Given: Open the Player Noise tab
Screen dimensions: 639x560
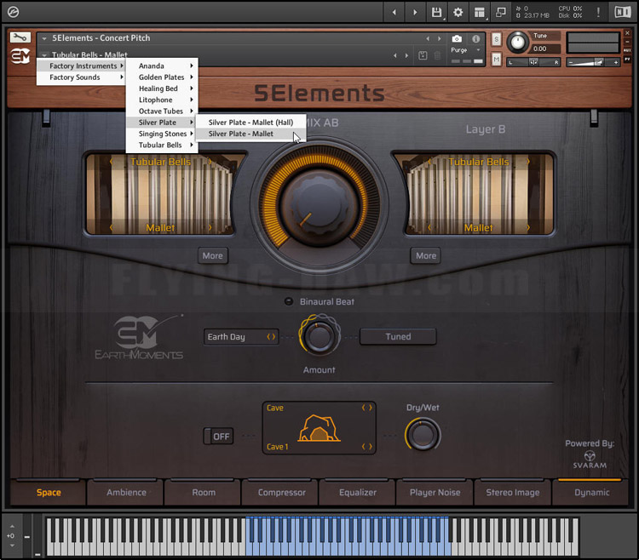Looking at the screenshot, I should (x=435, y=493).
